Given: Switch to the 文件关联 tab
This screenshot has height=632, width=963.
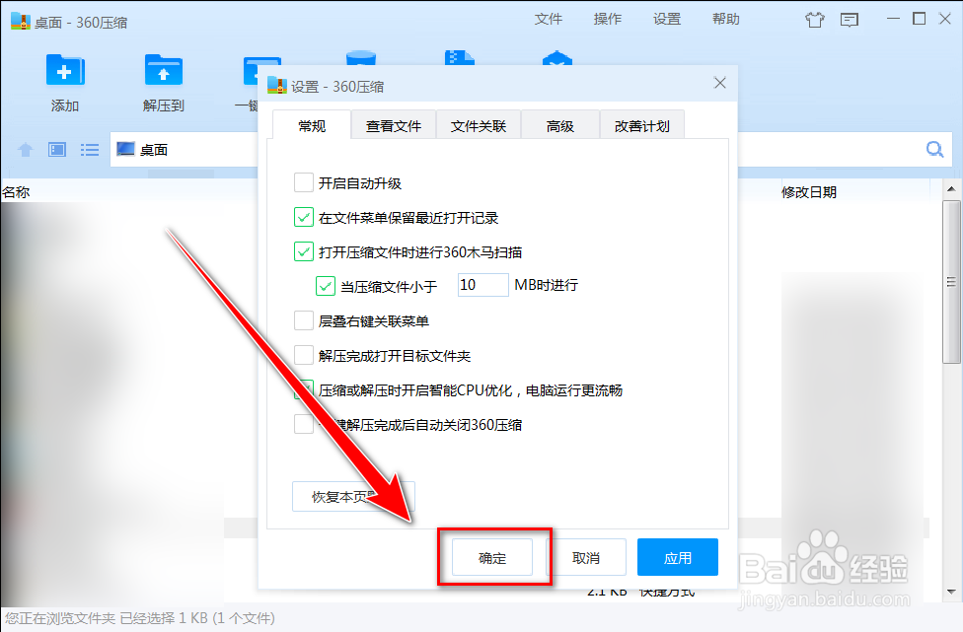Looking at the screenshot, I should [x=479, y=126].
